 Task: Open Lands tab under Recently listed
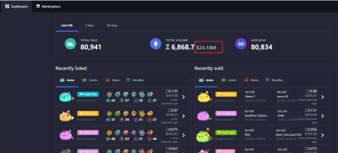click(90, 80)
